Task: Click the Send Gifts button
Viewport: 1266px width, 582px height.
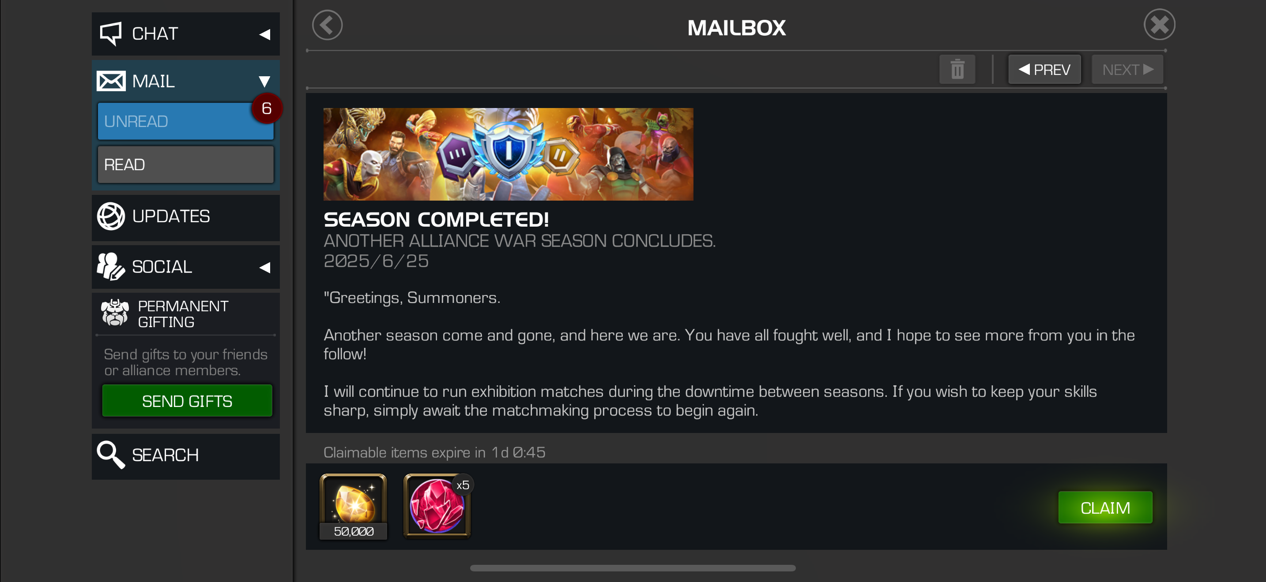Action: pos(187,401)
